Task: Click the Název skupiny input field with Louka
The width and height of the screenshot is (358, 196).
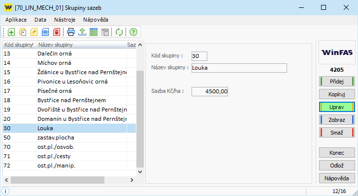Action: pyautogui.click(x=239, y=68)
